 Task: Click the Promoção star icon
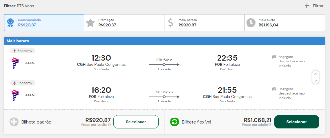point(91,22)
